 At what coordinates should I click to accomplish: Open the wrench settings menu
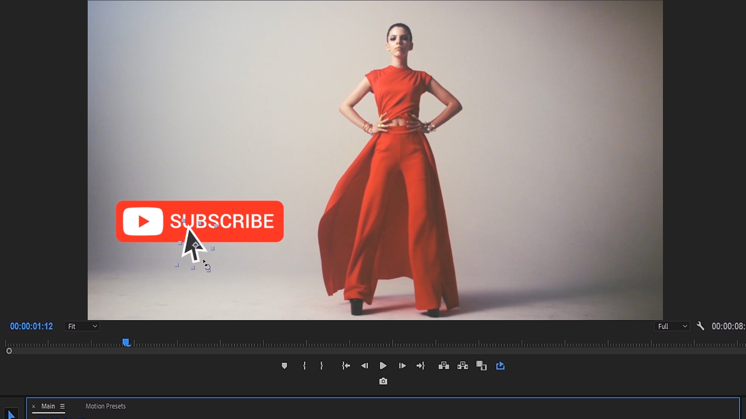(x=701, y=326)
